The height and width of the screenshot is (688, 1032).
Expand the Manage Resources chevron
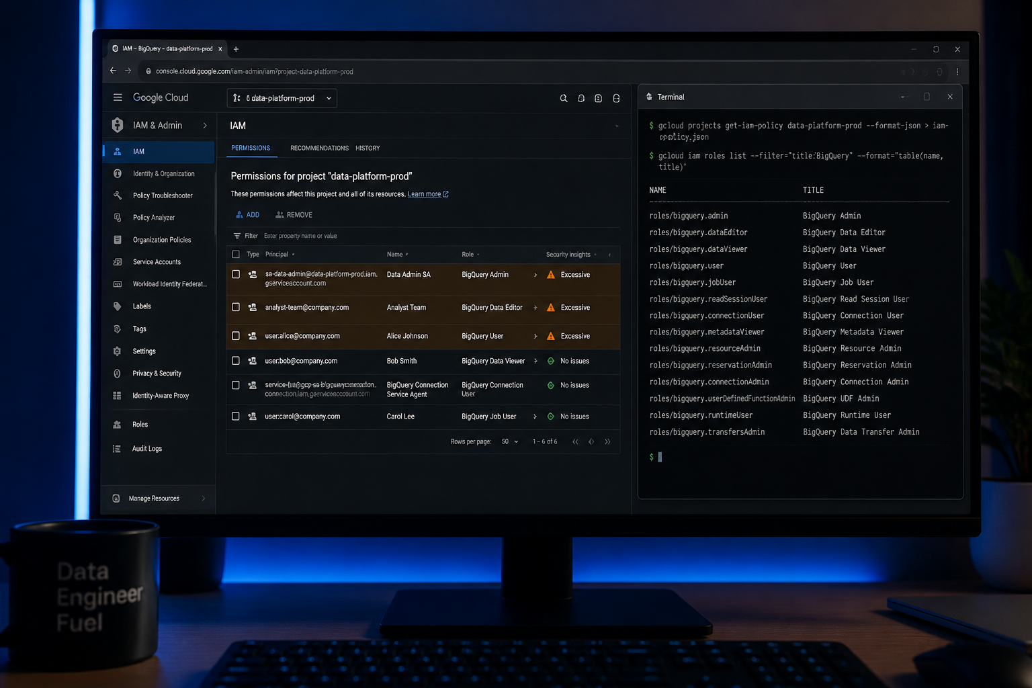pyautogui.click(x=204, y=499)
